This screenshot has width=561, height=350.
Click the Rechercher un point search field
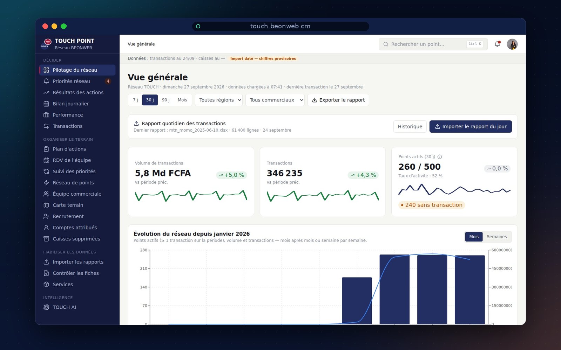point(433,44)
